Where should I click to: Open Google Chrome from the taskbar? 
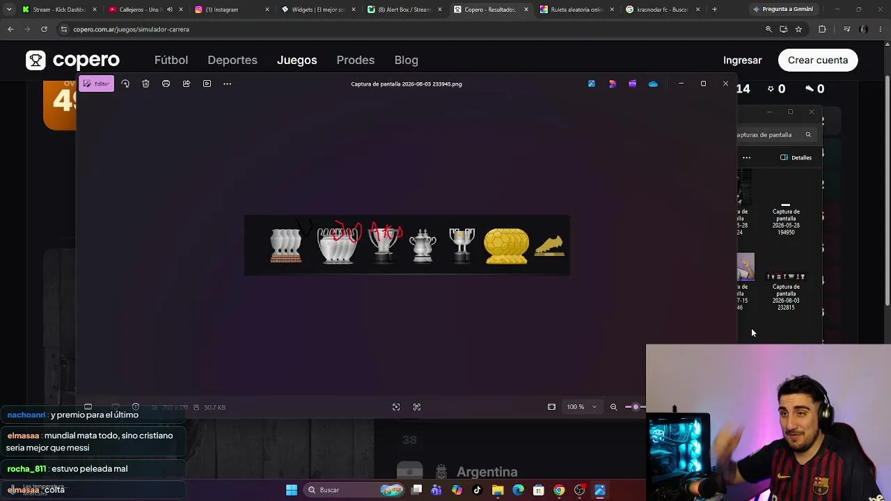pyautogui.click(x=559, y=490)
